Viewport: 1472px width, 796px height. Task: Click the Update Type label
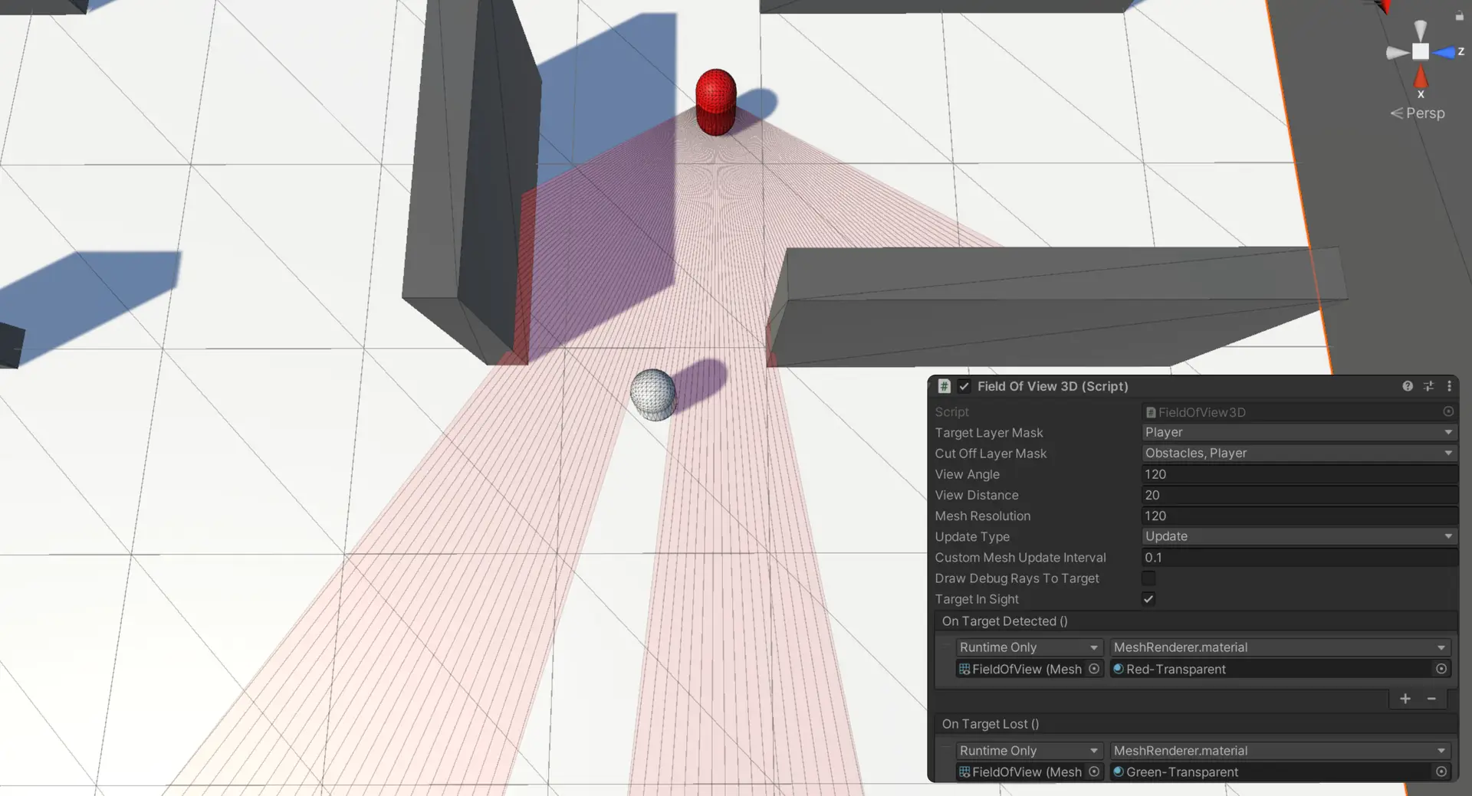tap(971, 536)
